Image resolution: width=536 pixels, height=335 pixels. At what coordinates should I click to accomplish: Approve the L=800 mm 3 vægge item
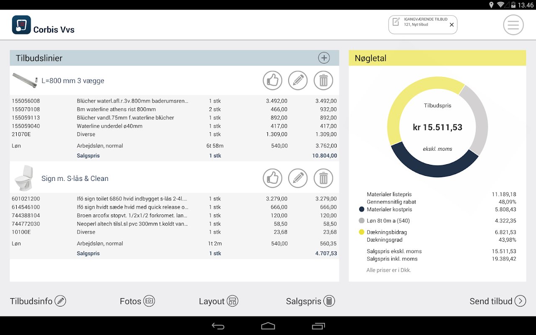273,80
